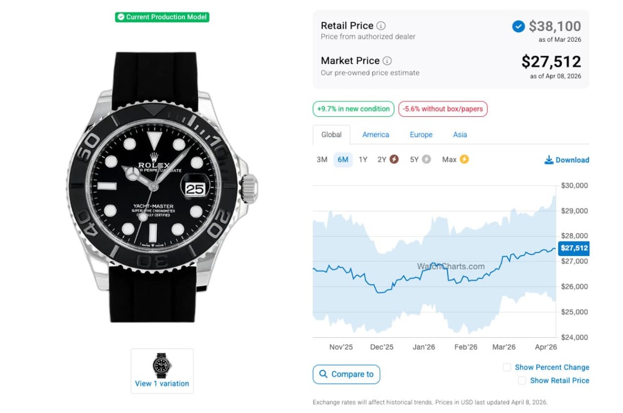The height and width of the screenshot is (413, 623).
Task: Click the magnifier icon in Compare to
Action: pos(323,374)
